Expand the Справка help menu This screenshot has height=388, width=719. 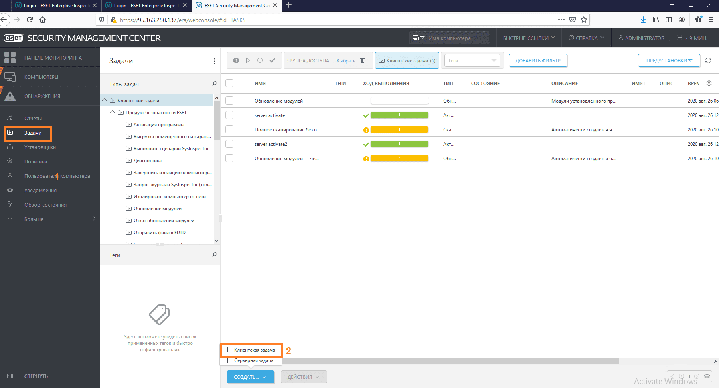coord(586,38)
